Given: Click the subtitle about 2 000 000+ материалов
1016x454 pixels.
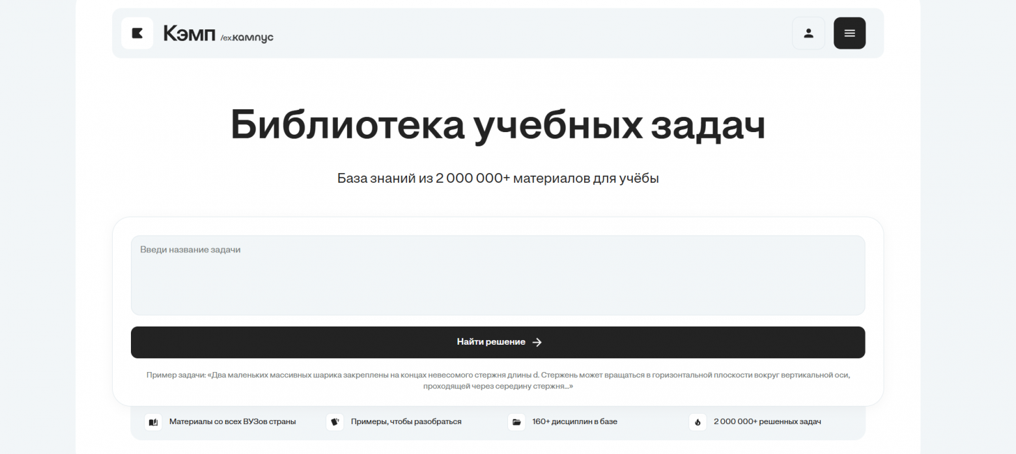Looking at the screenshot, I should [x=498, y=177].
